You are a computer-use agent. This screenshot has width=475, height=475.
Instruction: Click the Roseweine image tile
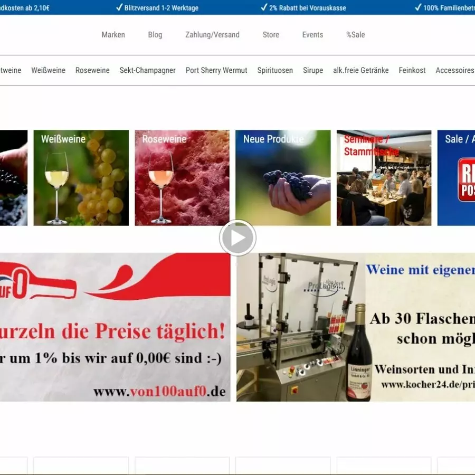pos(182,178)
